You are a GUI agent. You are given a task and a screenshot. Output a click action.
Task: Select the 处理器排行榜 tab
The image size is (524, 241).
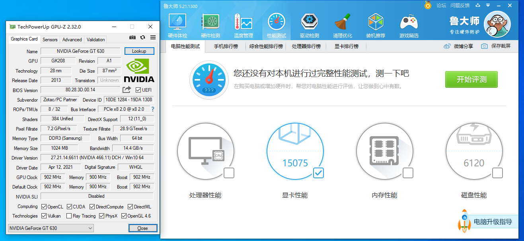306,46
